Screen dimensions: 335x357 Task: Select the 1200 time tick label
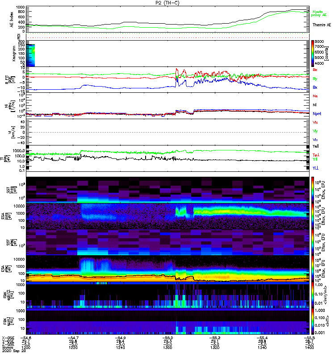point(26,348)
